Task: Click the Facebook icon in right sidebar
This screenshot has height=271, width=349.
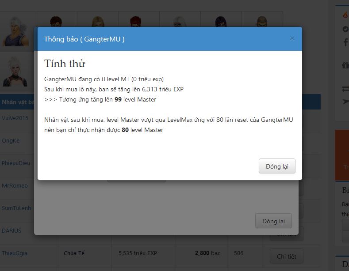Action: [x=345, y=42]
